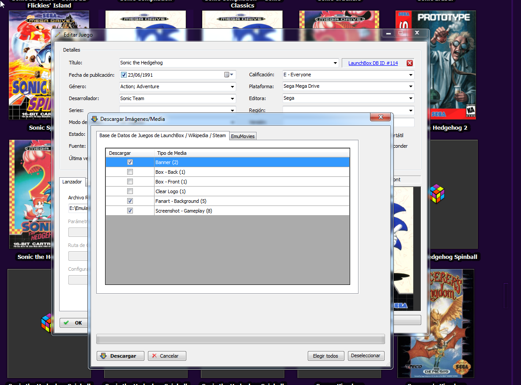Screen dimensions: 521x385
Task: Switch to the LaunchBox / Wikipedia / Steam database tab
Action: [x=162, y=135]
